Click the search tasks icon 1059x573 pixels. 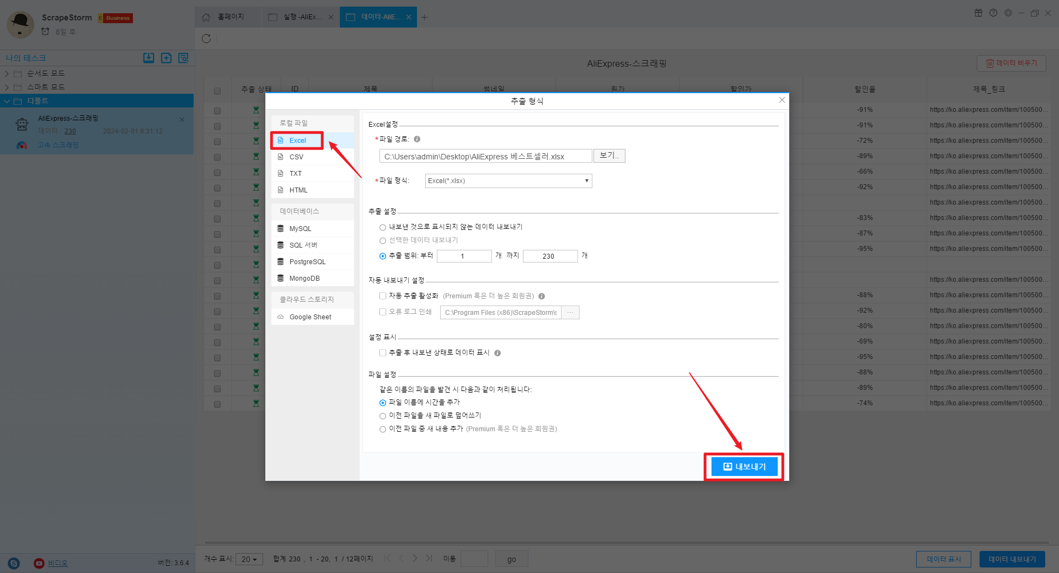[x=184, y=58]
